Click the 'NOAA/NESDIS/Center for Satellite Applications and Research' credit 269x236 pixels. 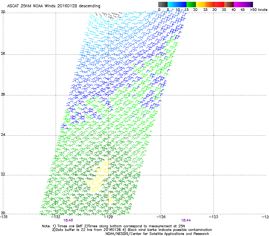[x=157, y=234]
